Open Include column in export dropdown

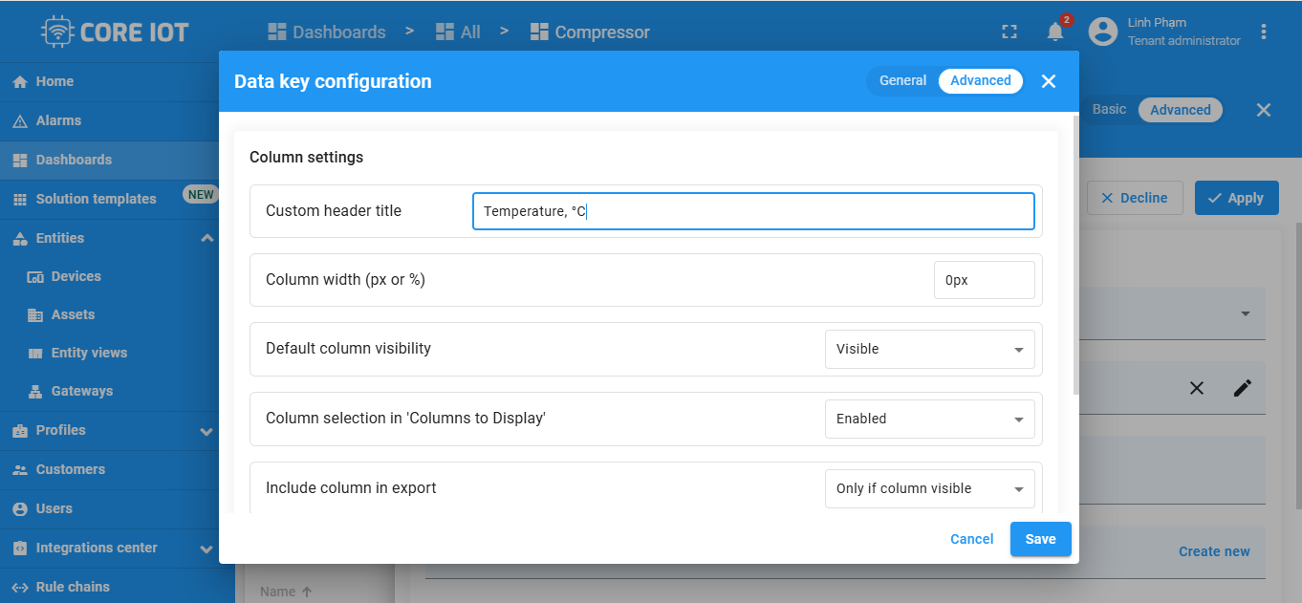tap(929, 488)
